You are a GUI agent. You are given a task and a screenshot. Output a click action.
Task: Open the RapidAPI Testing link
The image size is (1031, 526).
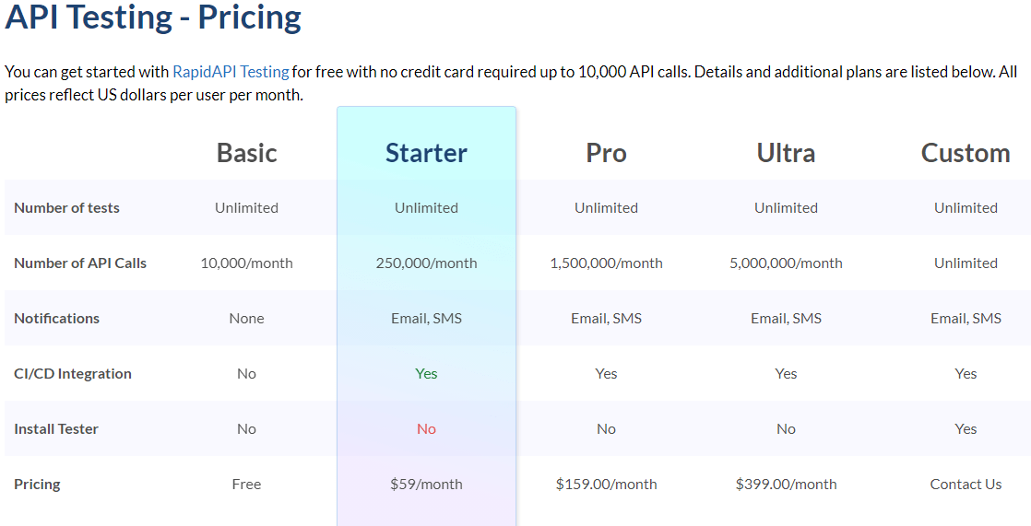coord(231,72)
